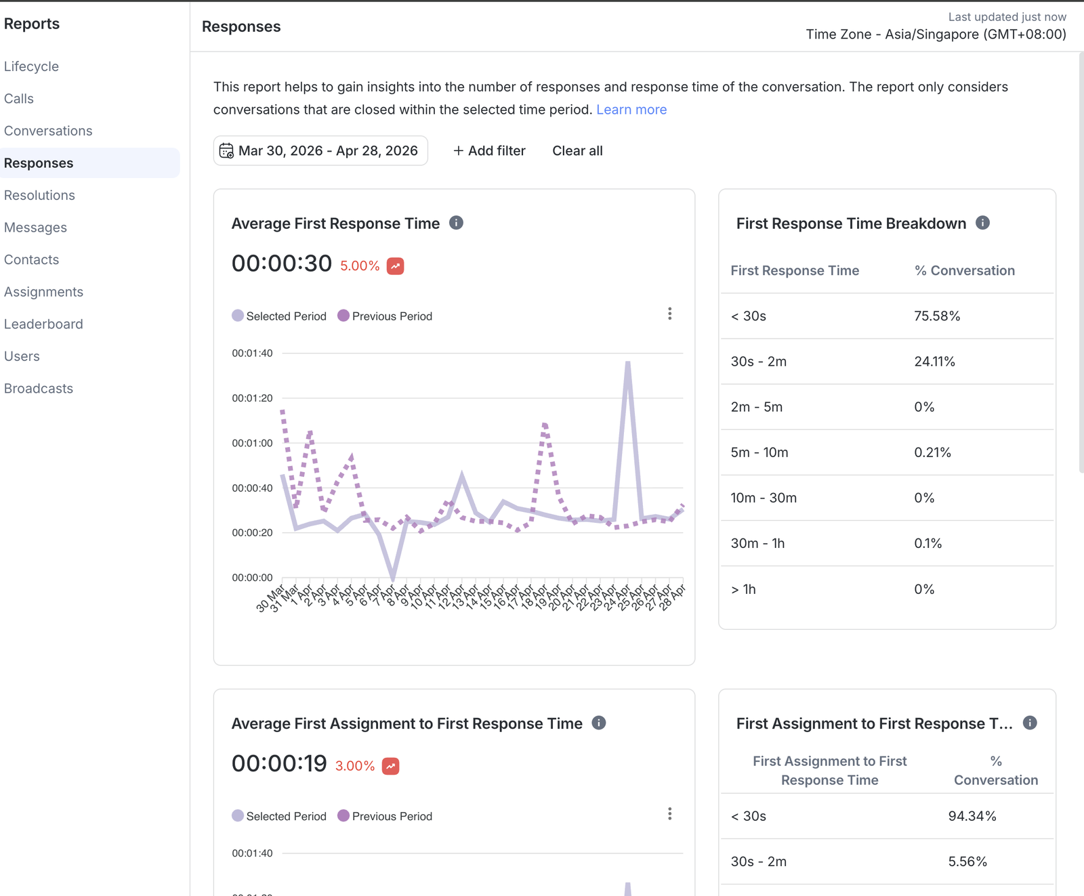Click the 00:01:40 axis label on first chart
Image resolution: width=1084 pixels, height=896 pixels.
click(252, 353)
